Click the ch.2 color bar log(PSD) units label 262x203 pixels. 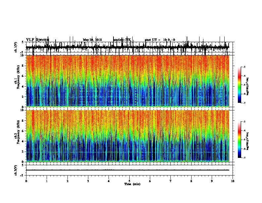[248, 141]
